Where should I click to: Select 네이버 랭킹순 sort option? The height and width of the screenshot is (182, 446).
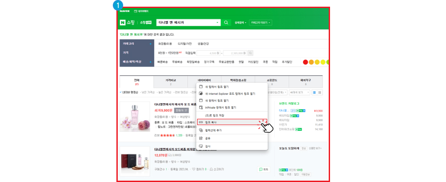tap(130, 92)
